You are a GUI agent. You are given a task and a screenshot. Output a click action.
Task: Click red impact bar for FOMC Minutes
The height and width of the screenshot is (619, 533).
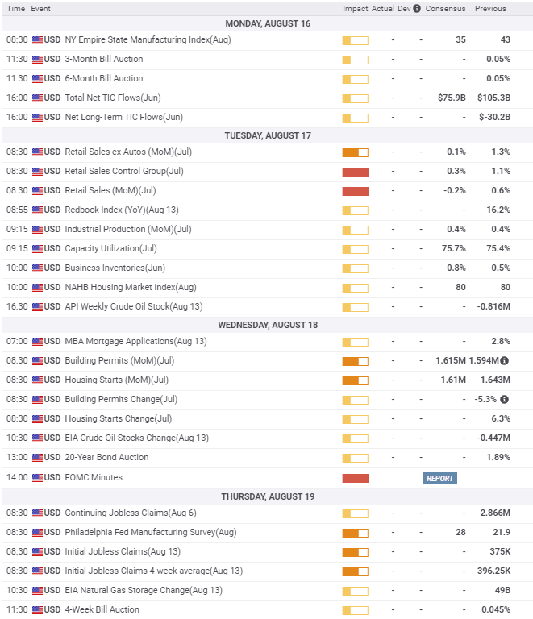click(356, 478)
